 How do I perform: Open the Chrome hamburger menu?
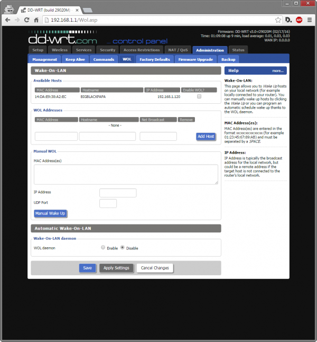[310, 20]
